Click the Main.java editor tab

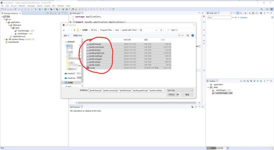(76, 13)
